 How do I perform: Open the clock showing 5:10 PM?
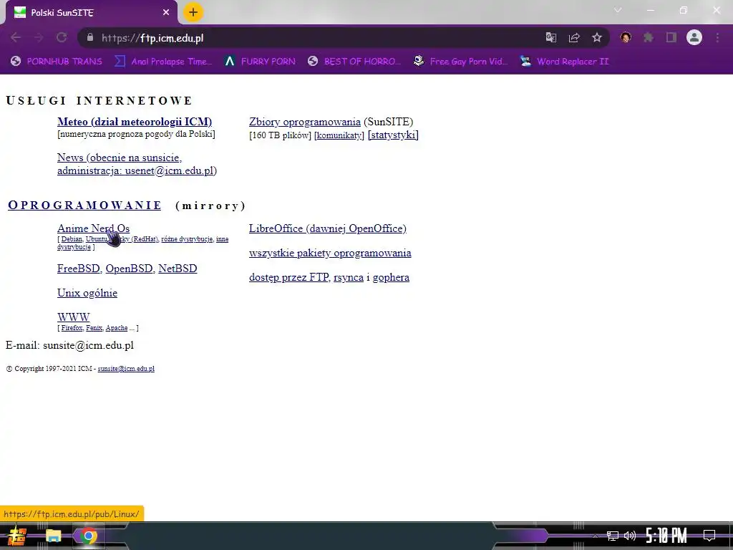tap(666, 536)
